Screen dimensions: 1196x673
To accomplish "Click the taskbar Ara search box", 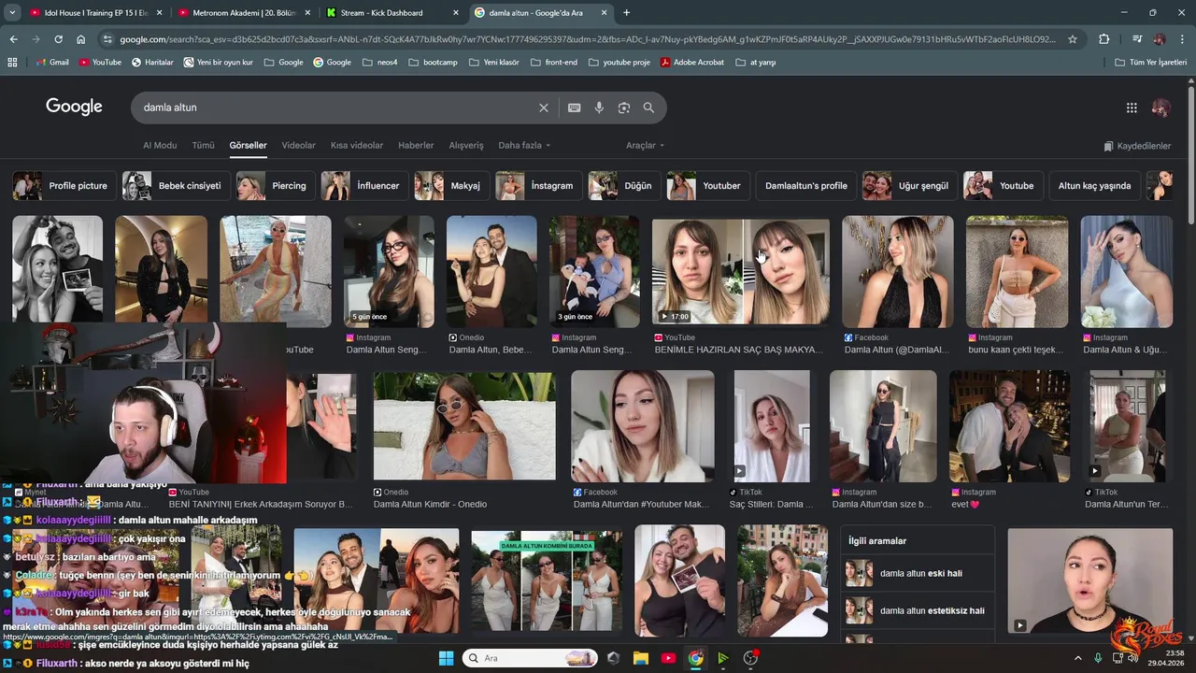I will (531, 658).
